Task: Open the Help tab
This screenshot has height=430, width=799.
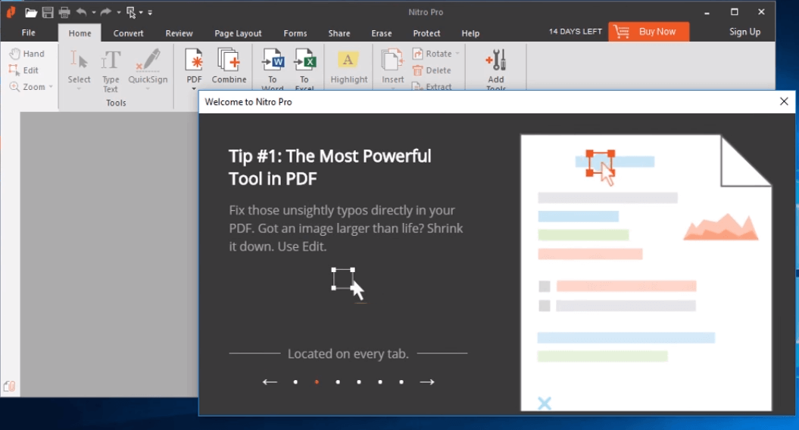Action: click(470, 33)
